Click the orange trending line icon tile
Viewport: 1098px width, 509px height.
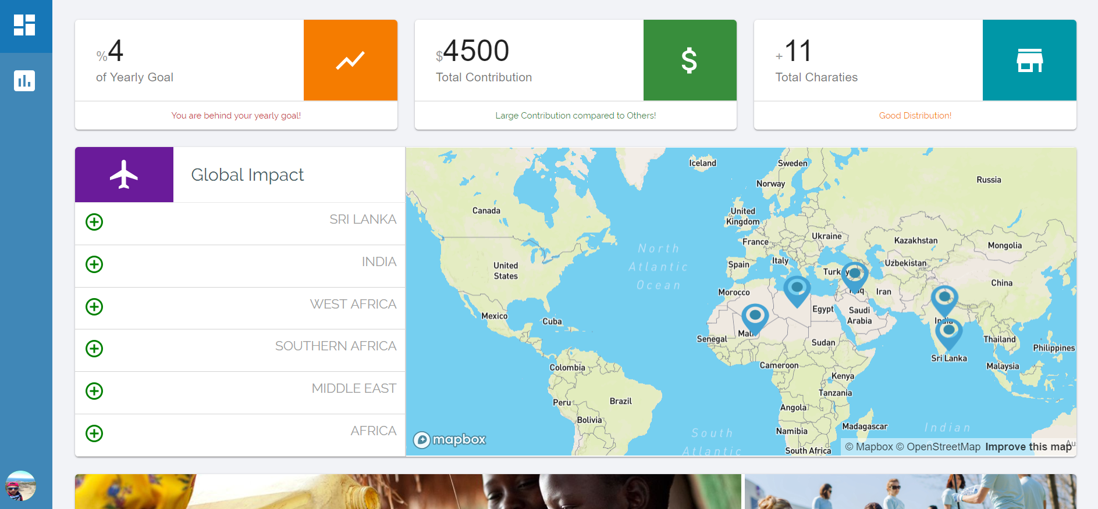click(350, 60)
